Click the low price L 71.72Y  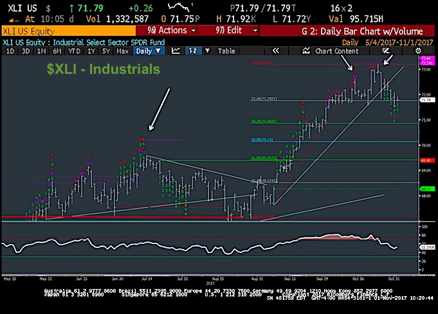291,19
